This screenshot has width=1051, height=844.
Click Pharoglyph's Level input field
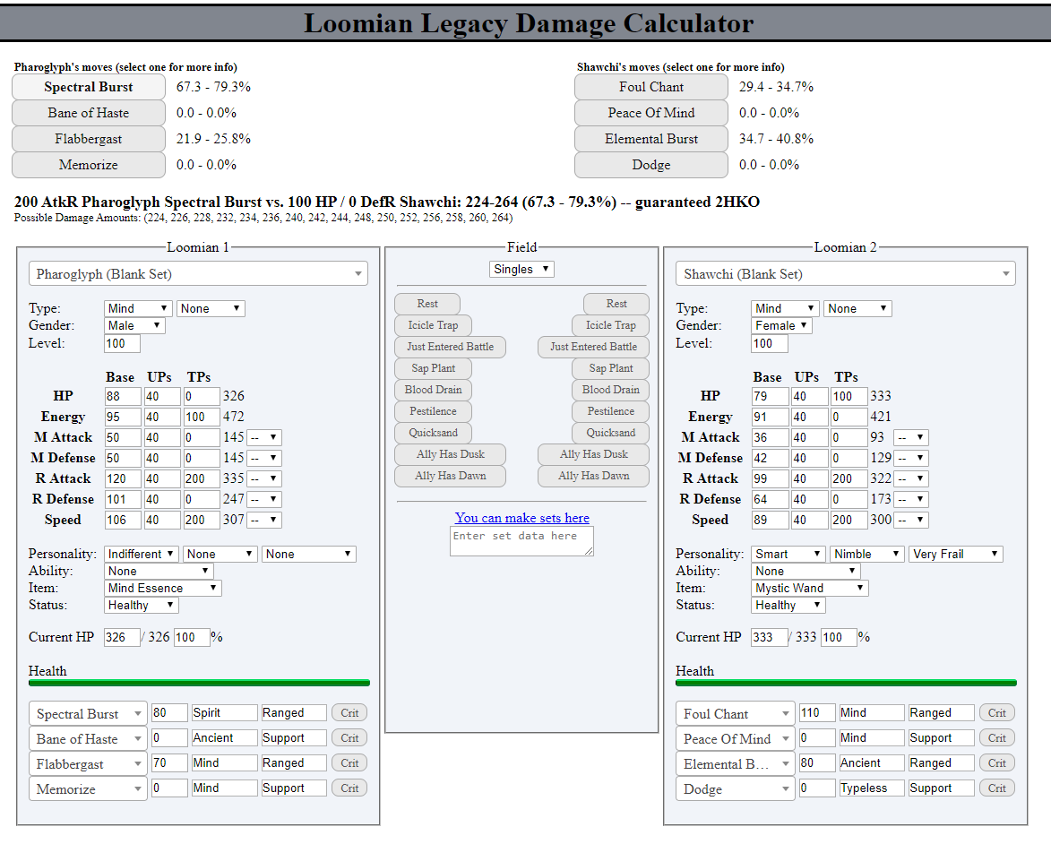pos(122,343)
